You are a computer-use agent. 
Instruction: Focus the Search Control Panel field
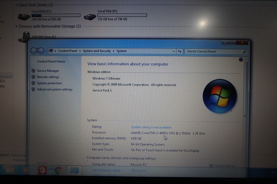[216, 52]
